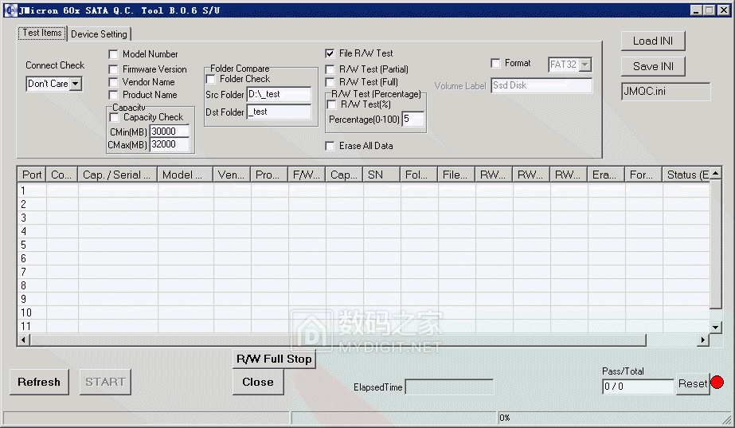The width and height of the screenshot is (735, 428).
Task: Click the Model column header
Action: coord(186,175)
